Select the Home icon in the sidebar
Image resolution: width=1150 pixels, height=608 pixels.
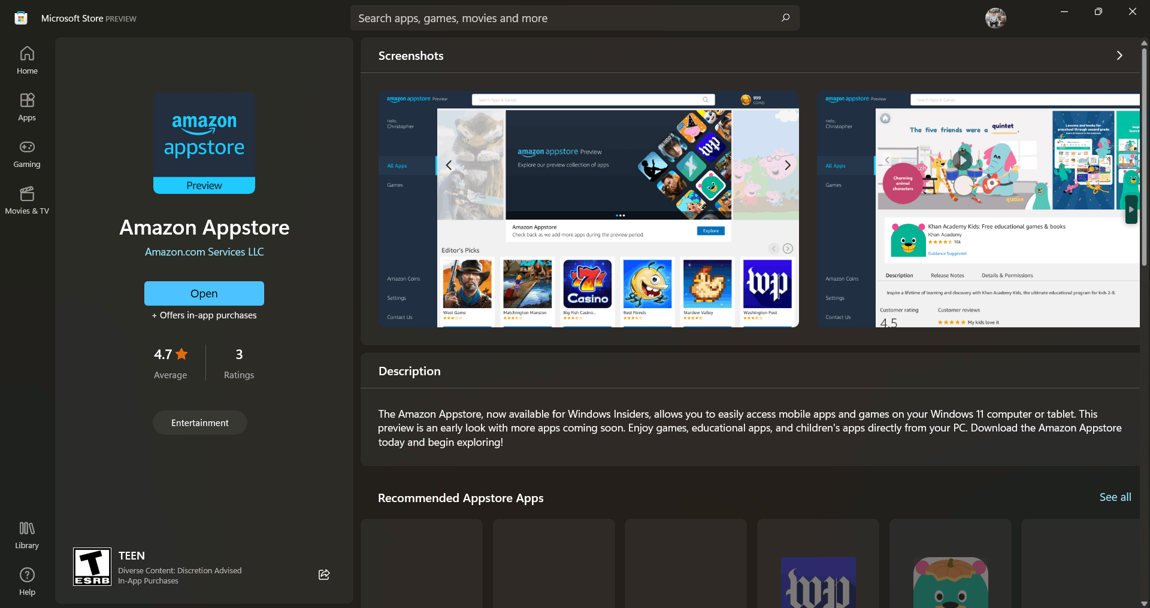pos(26,60)
